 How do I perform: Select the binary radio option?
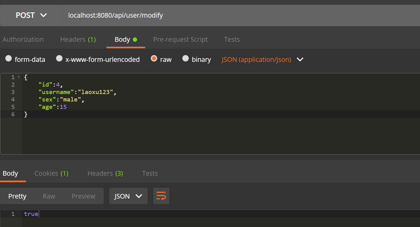(x=185, y=58)
